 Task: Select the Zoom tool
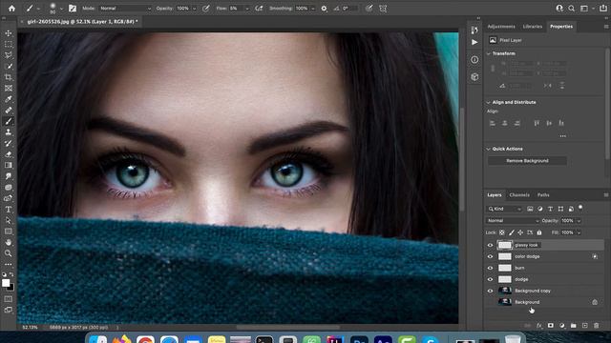click(9, 253)
